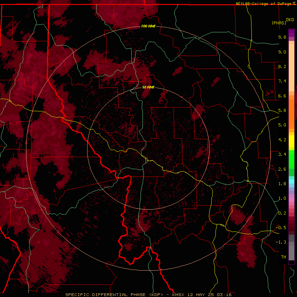This screenshot has width=297, height=297.
Task: Click the SPECIFIC DIFFERENTIAL PHASE (KDP) title text
Action: point(114,295)
